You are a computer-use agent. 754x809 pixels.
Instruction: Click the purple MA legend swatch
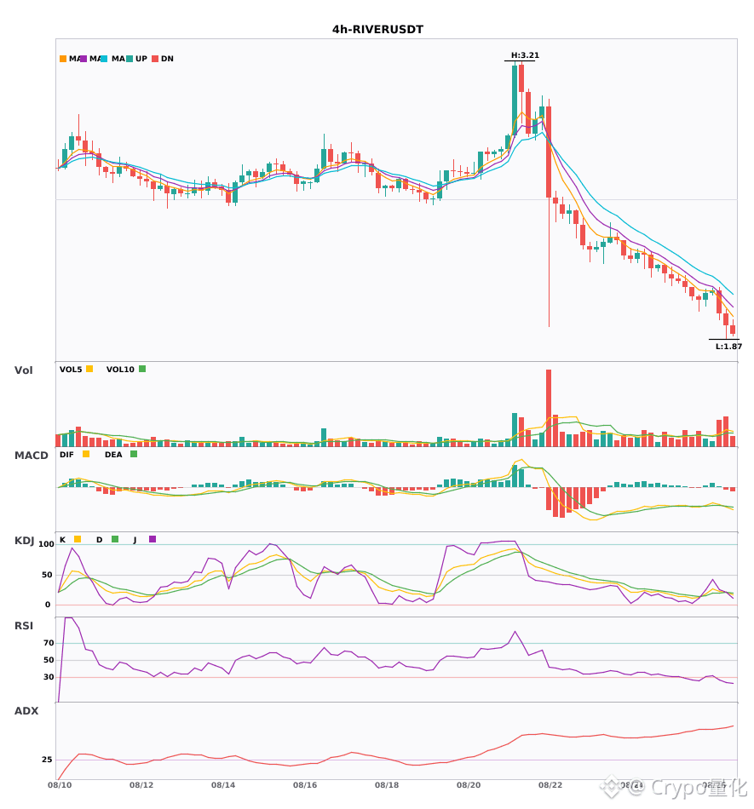coord(83,59)
